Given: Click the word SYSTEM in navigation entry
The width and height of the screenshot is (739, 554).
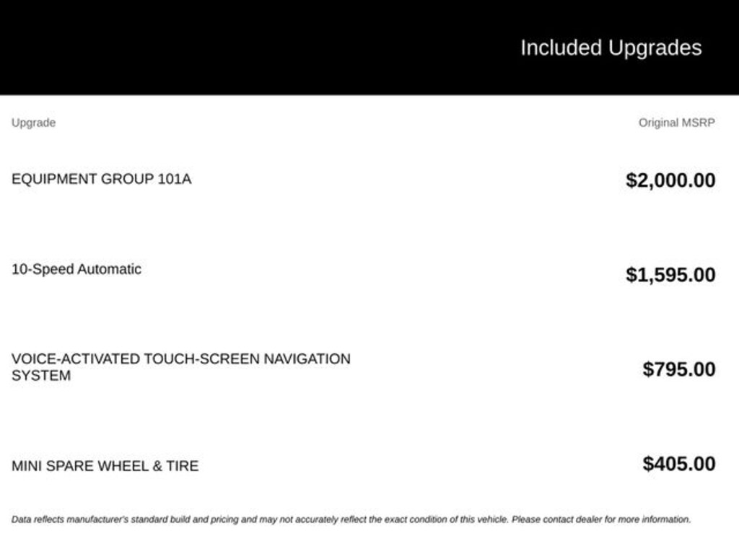Looking at the screenshot, I should [41, 376].
